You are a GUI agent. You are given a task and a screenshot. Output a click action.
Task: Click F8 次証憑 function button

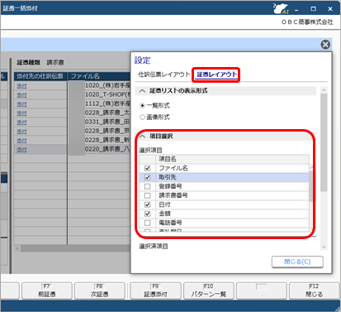[x=100, y=290]
